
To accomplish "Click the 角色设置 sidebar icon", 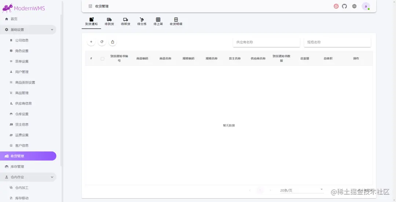I will [11, 51].
